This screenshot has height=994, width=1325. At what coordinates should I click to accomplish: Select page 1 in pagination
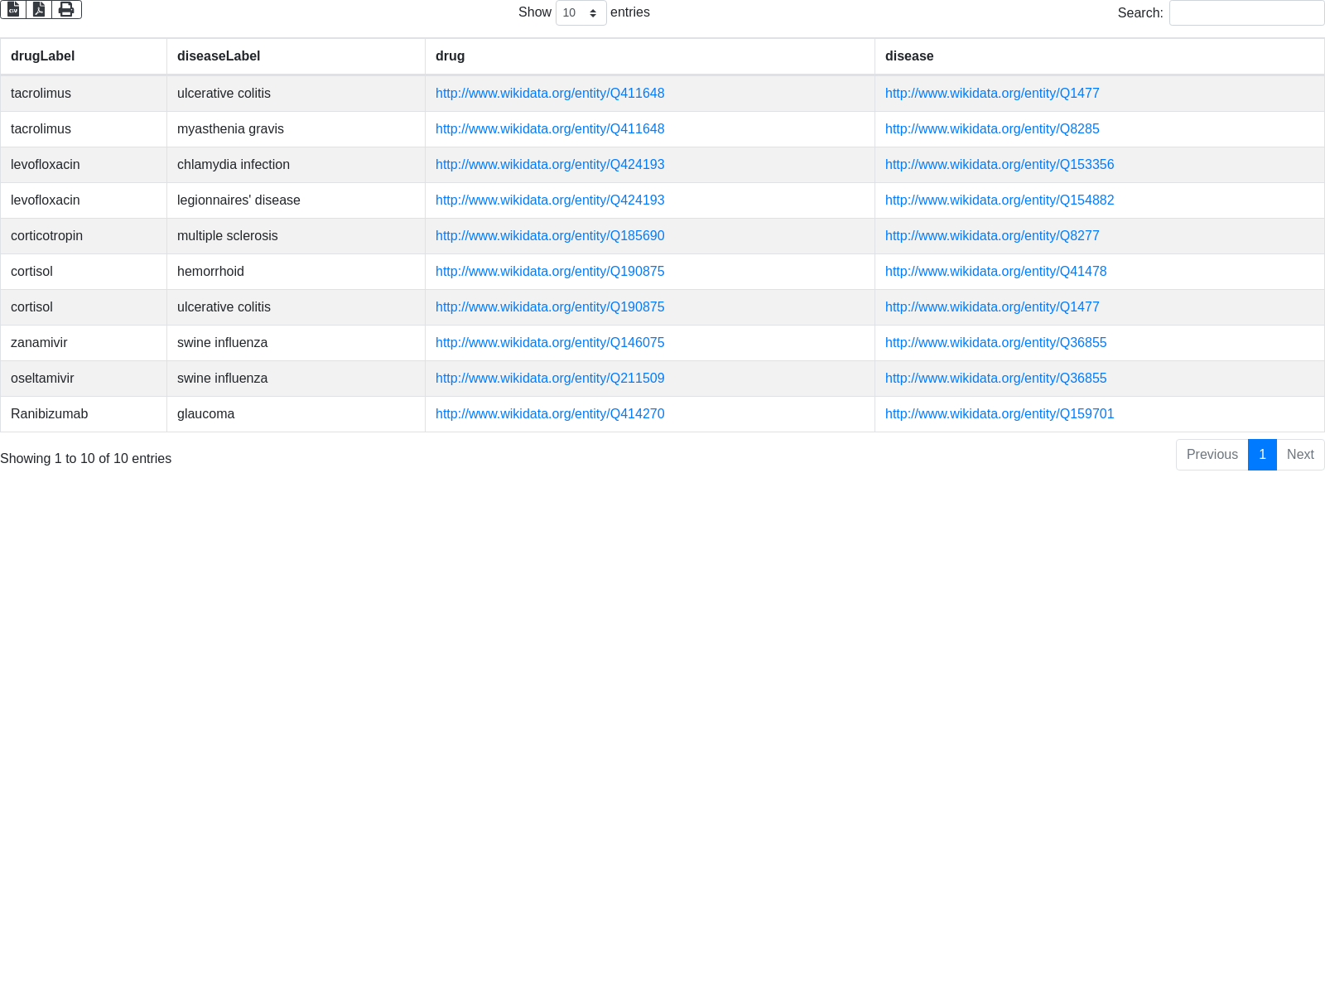tap(1262, 455)
